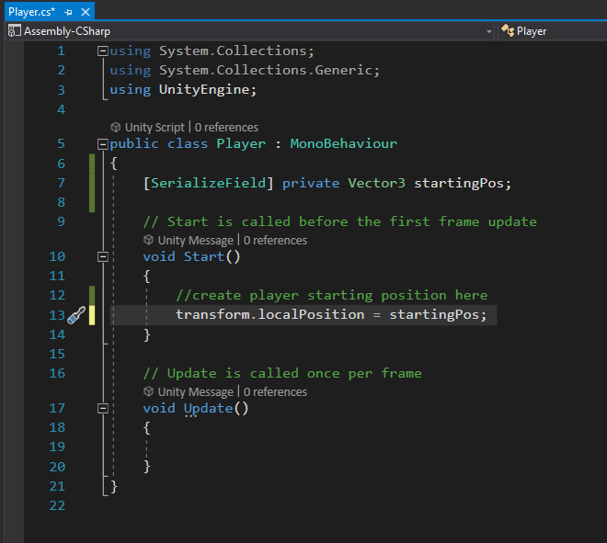The height and width of the screenshot is (543, 607).
Task: Collapse the using directives region
Action: (103, 51)
